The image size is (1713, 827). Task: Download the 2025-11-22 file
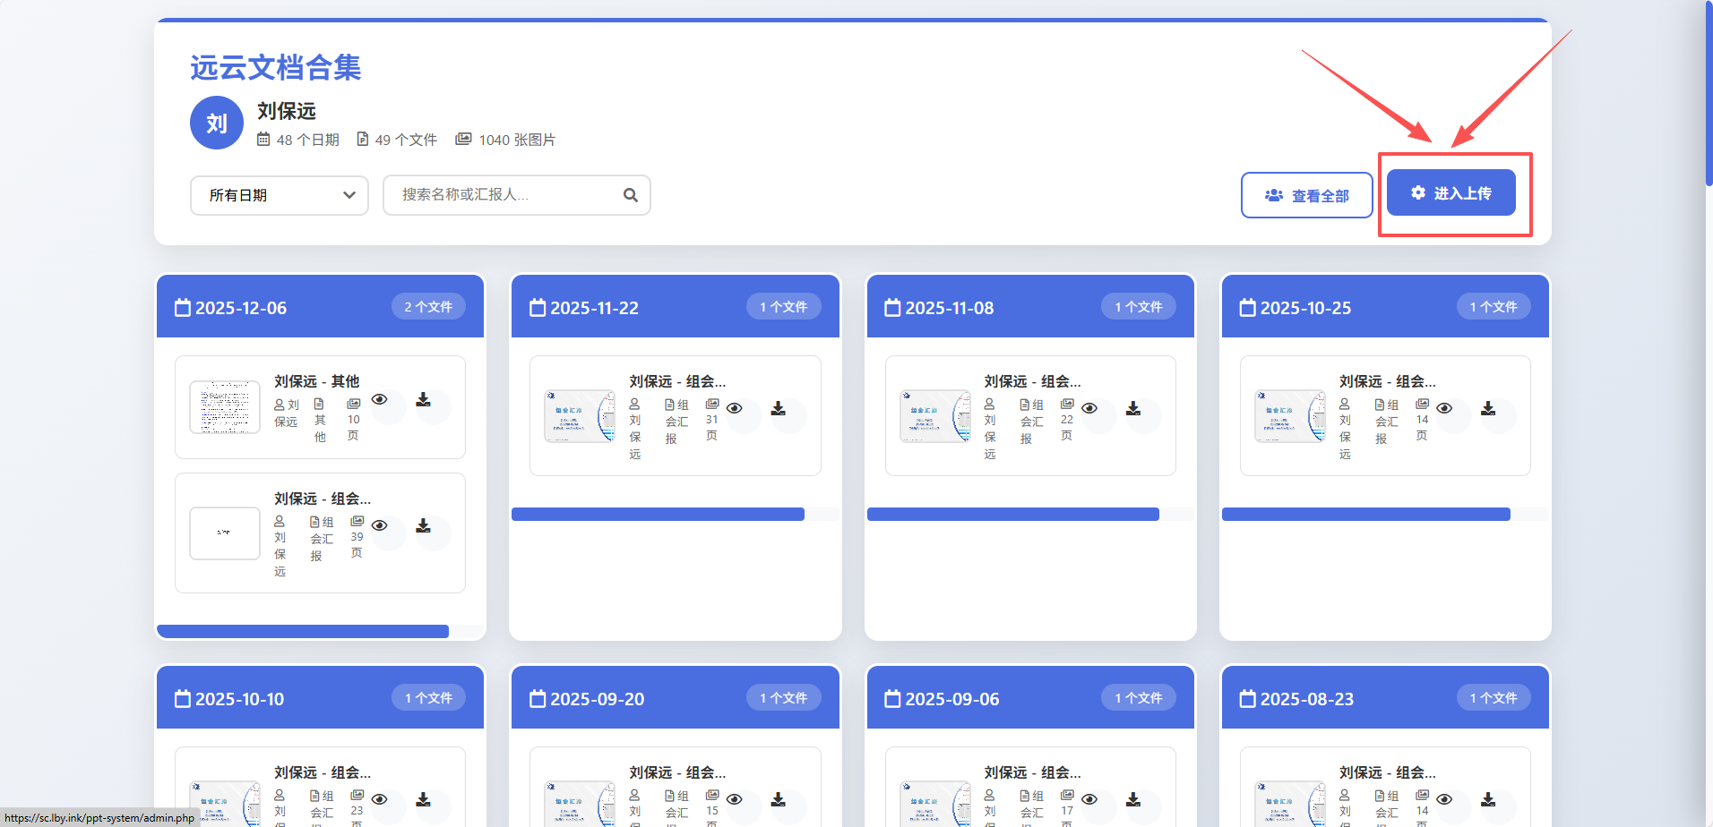pos(779,408)
